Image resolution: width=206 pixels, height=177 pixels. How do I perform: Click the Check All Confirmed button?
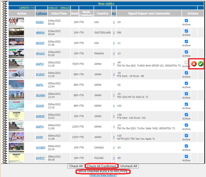tap(101, 166)
